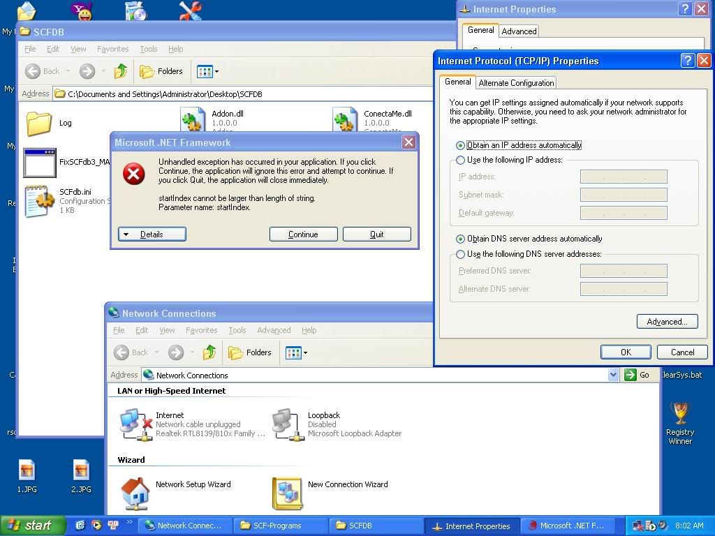
Task: Click Forward arrow in Network Connections window
Action: [175, 352]
